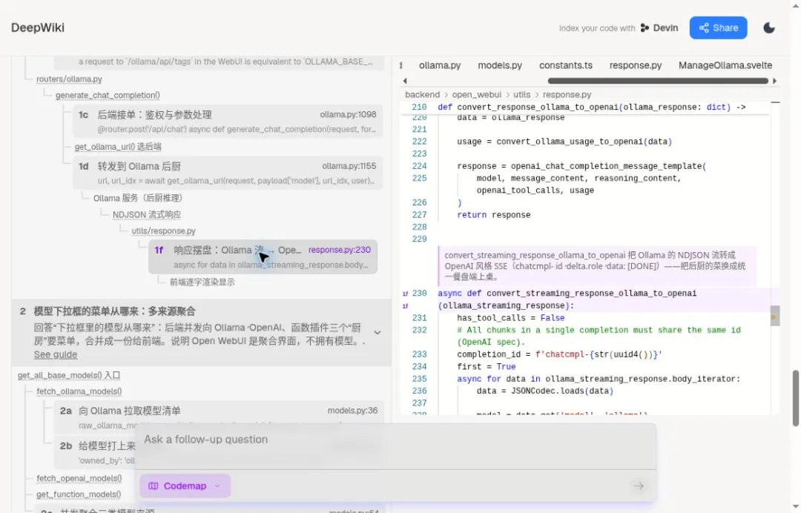Click the NDJSON 流式响应 node
The width and height of the screenshot is (801, 513).
tap(147, 215)
